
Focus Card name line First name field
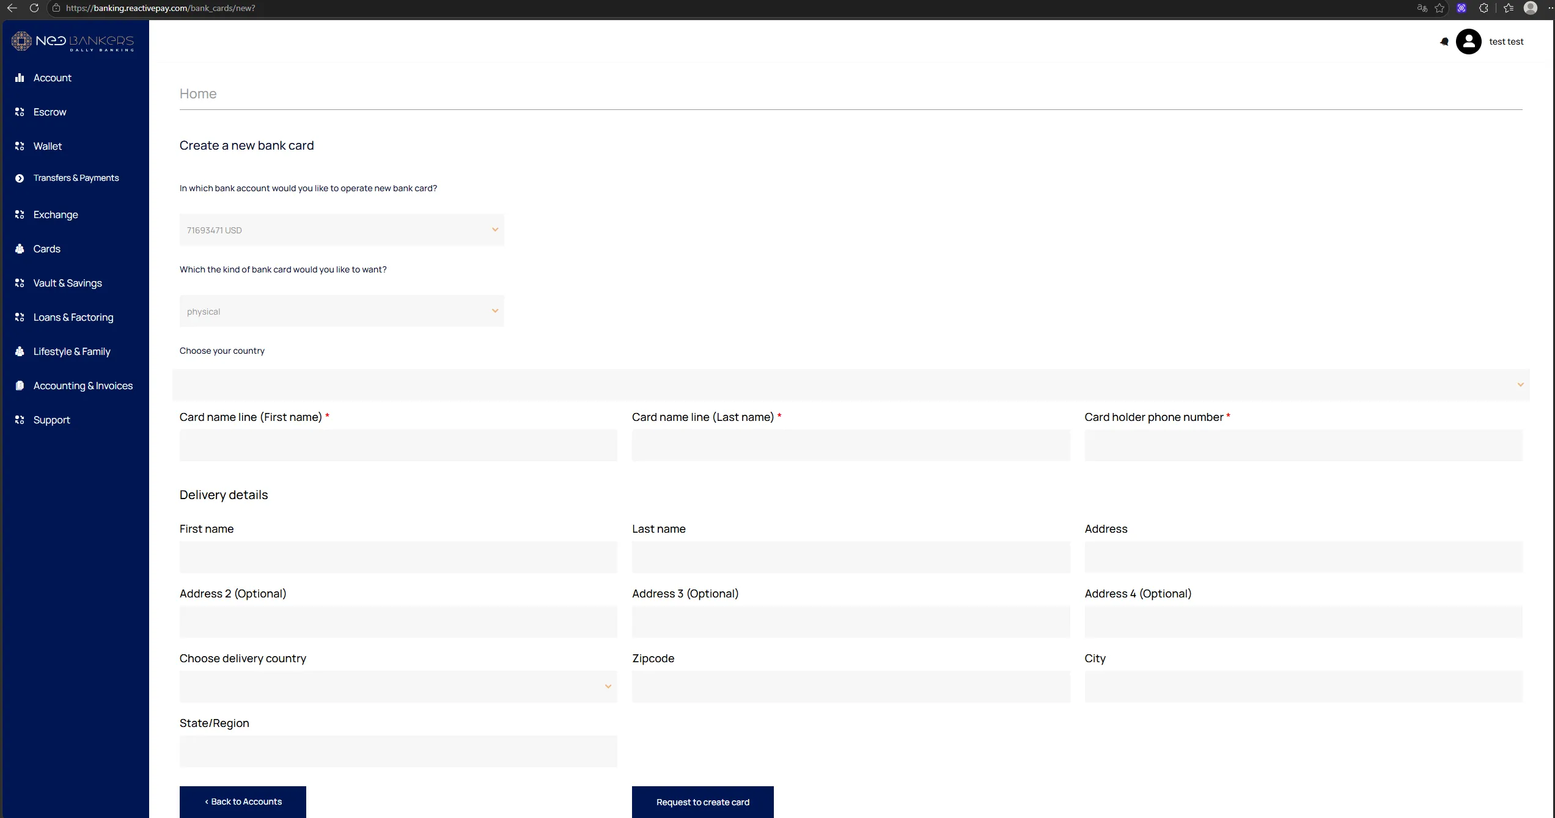[399, 445]
